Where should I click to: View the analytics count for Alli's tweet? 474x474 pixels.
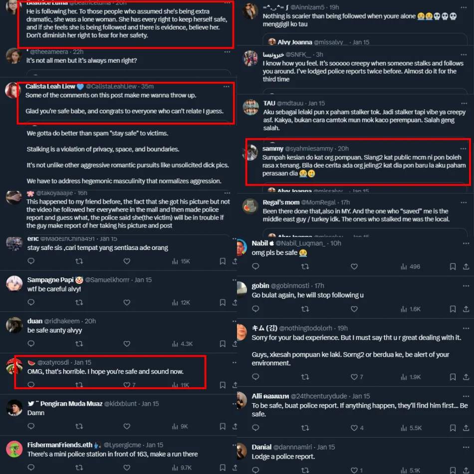click(411, 428)
